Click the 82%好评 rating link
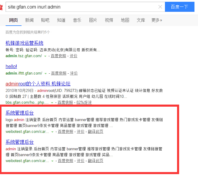 tap(84, 102)
